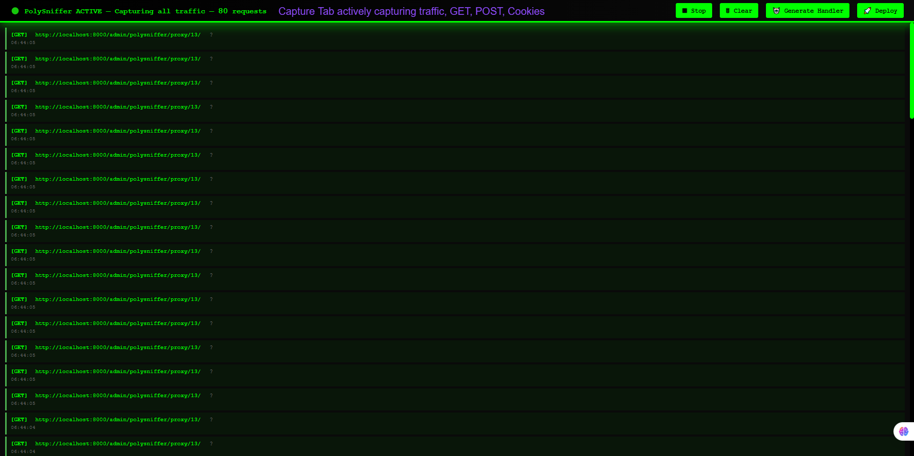Click the trash can icon on Clear
This screenshot has width=914, height=456.
(728, 11)
